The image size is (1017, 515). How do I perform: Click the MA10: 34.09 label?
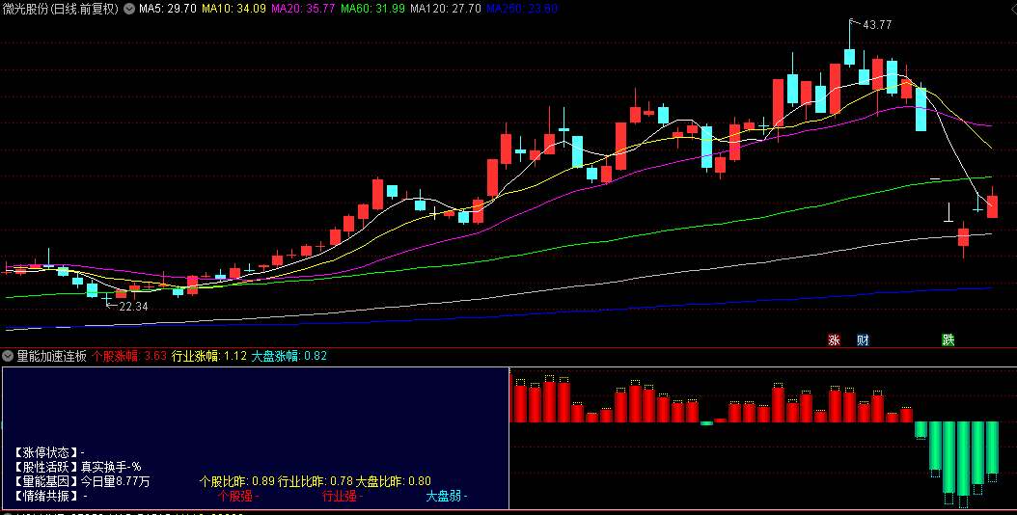click(234, 9)
